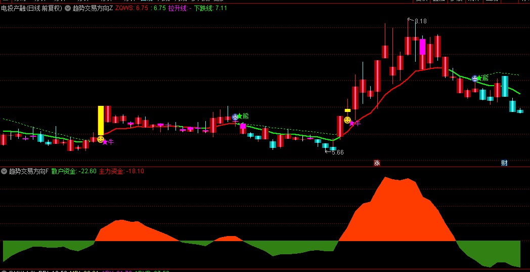Click the magenta 拉升线 value label
The image size is (530, 272).
[180, 9]
